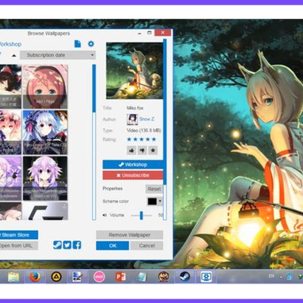Open the Steam social icon
The height and width of the screenshot is (303, 303).
[58, 245]
